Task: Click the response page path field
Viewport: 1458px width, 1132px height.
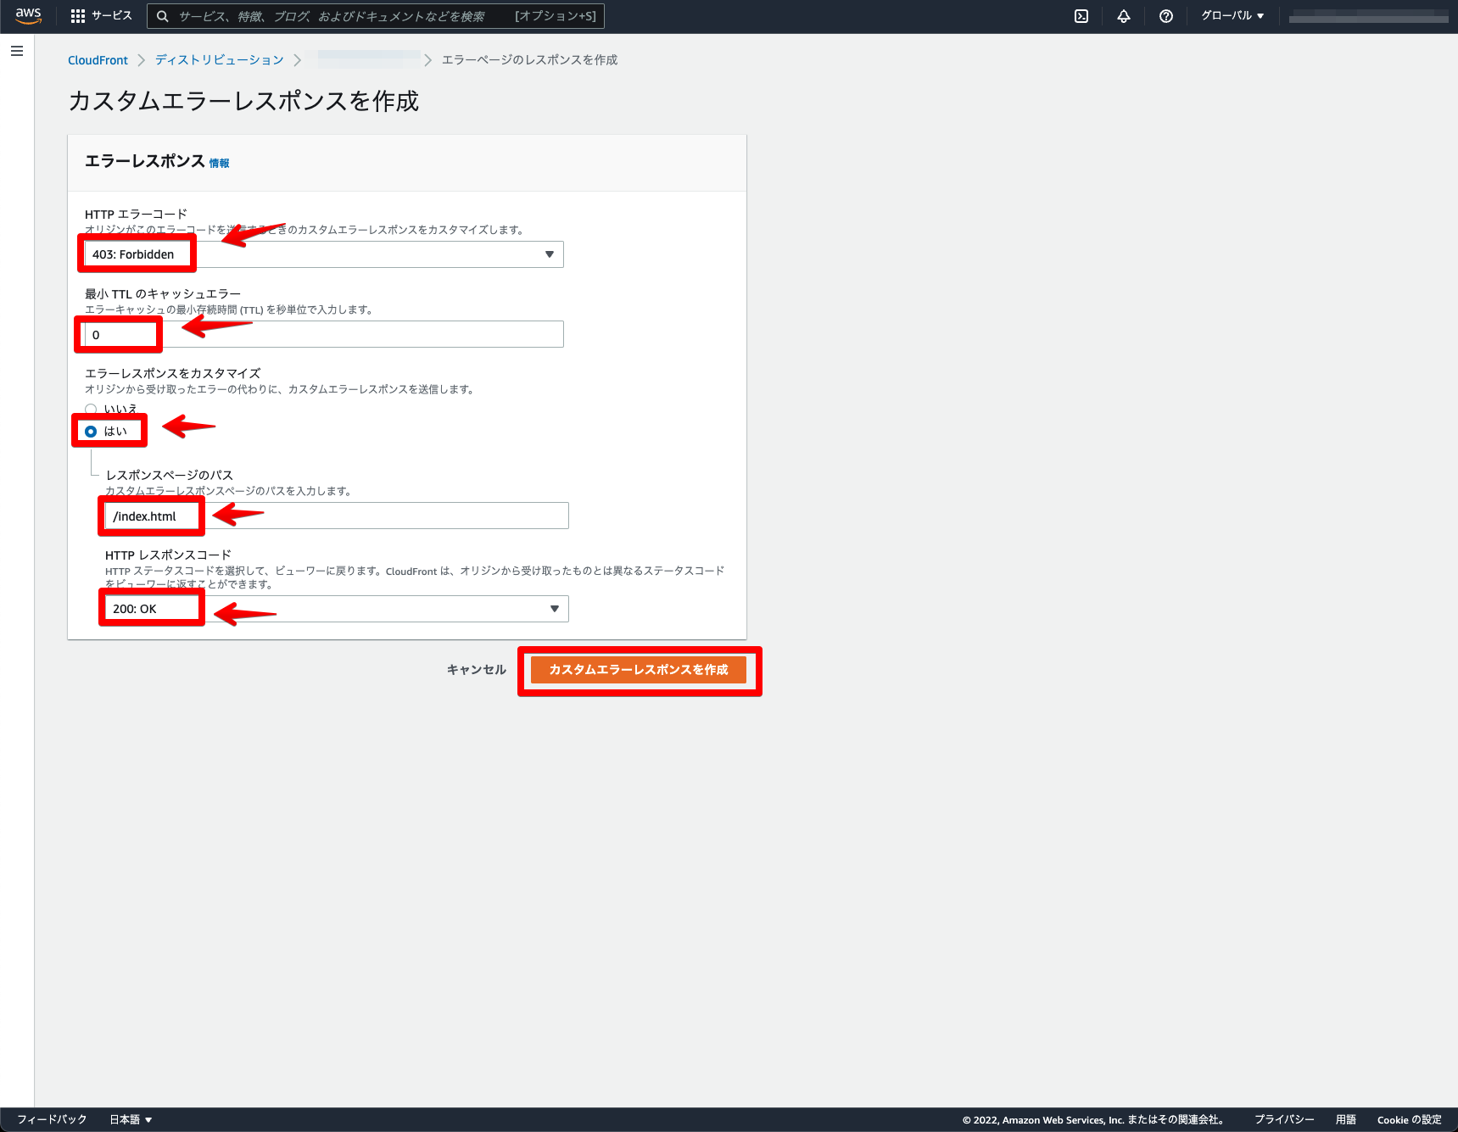Action: 337,516
